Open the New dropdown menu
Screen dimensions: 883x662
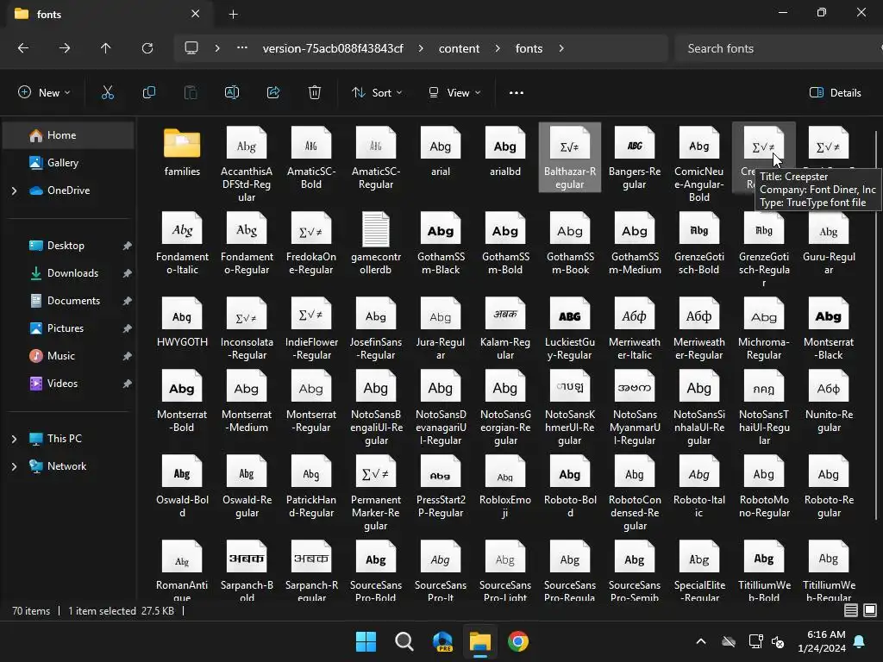[x=44, y=93]
